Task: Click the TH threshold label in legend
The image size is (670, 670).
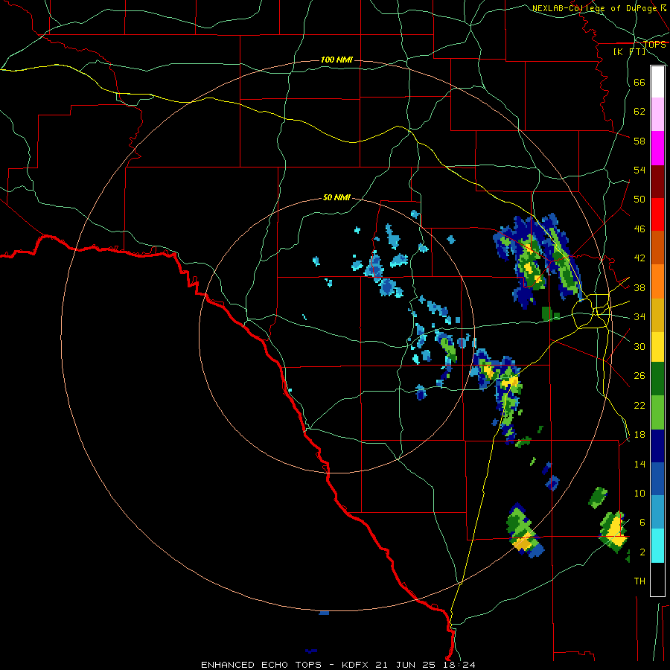Action: click(x=639, y=581)
